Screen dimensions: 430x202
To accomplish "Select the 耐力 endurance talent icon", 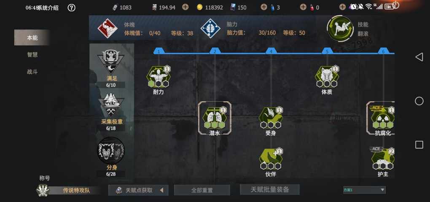I will coord(159,77).
